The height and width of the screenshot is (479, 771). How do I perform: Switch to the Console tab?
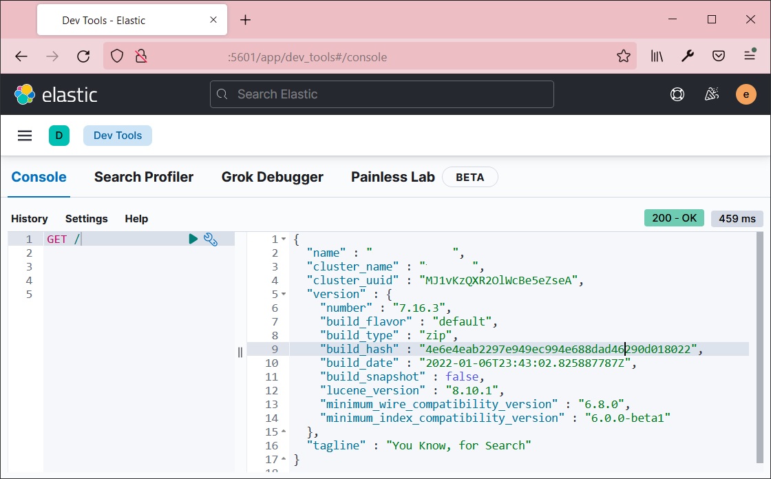coord(39,177)
